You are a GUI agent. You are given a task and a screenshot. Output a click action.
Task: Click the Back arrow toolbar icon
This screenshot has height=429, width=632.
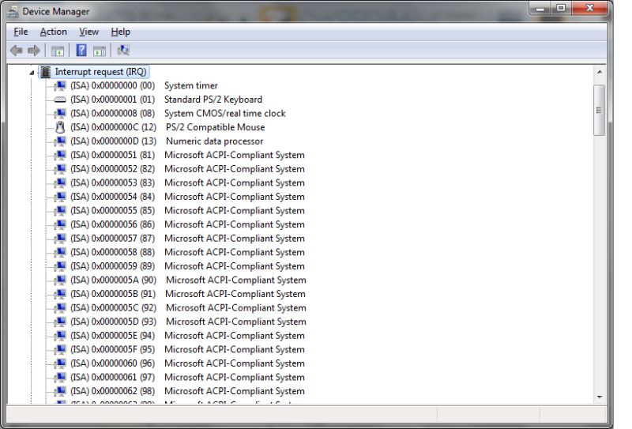16,51
